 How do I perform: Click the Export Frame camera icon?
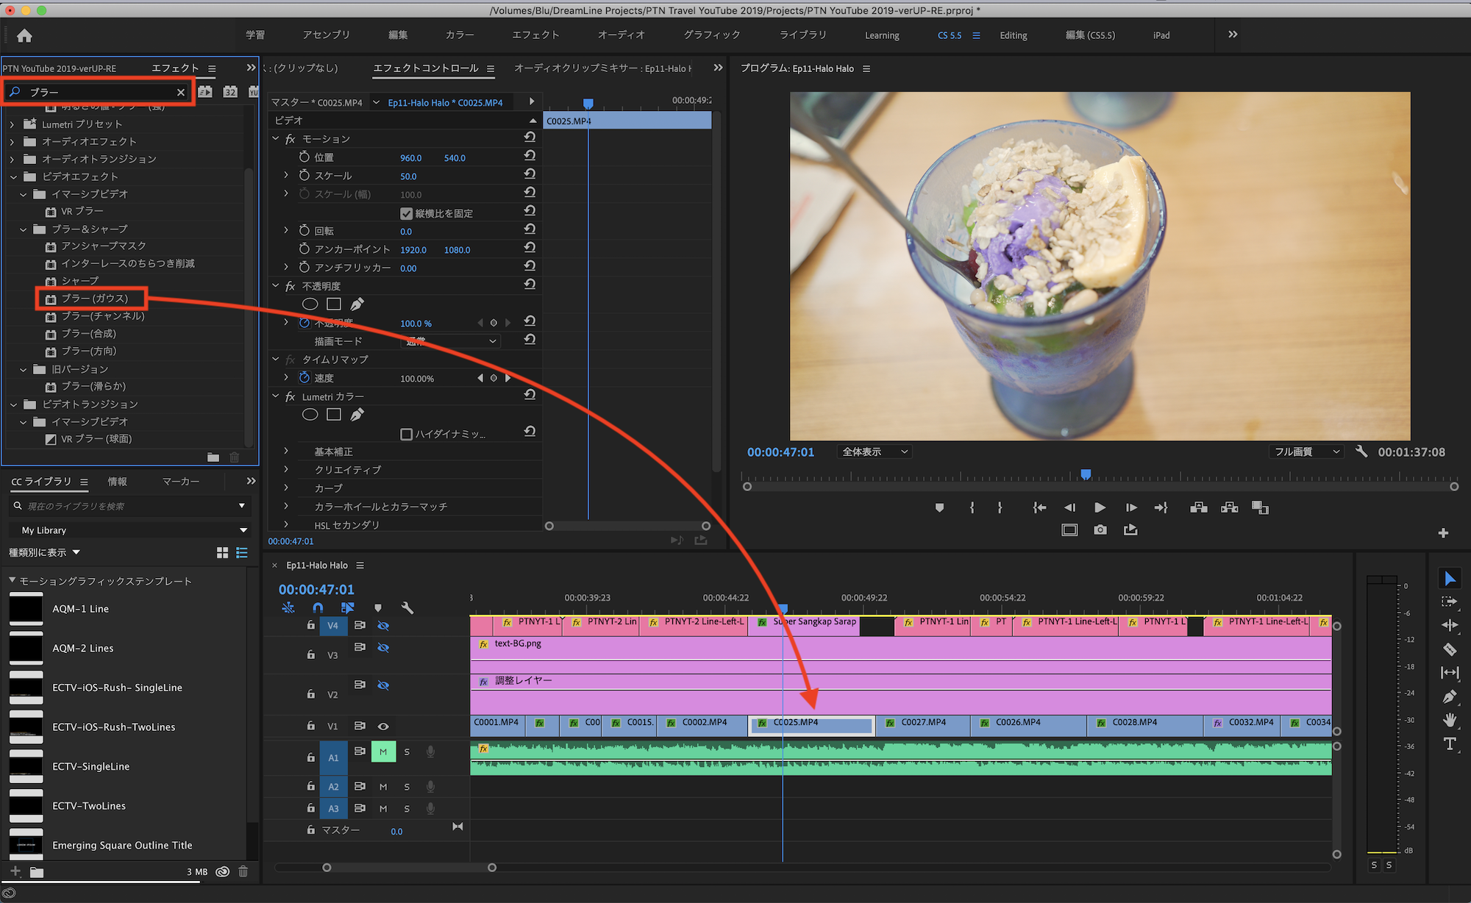point(1100,529)
